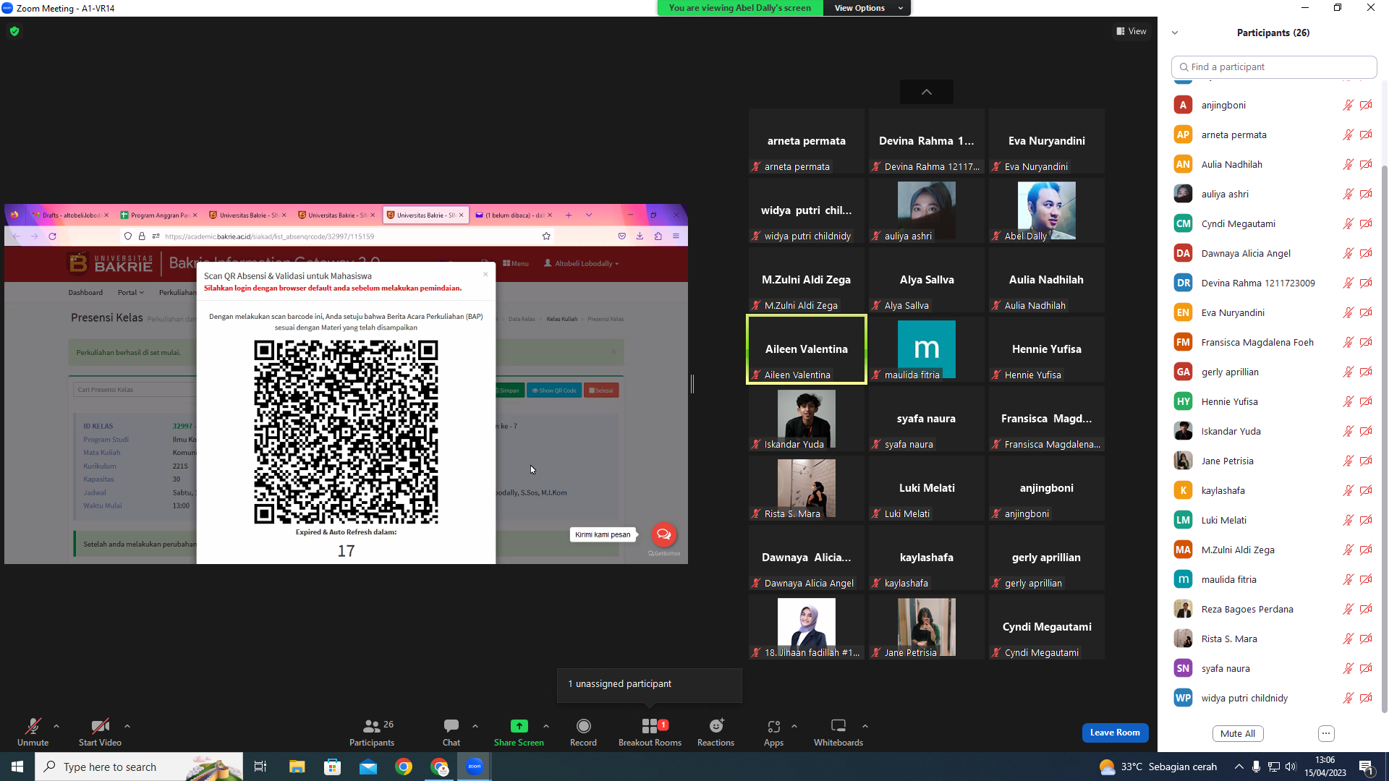The image size is (1389, 781).
Task: Click the video icon for Luki Melati in list
Action: pyautogui.click(x=1366, y=520)
